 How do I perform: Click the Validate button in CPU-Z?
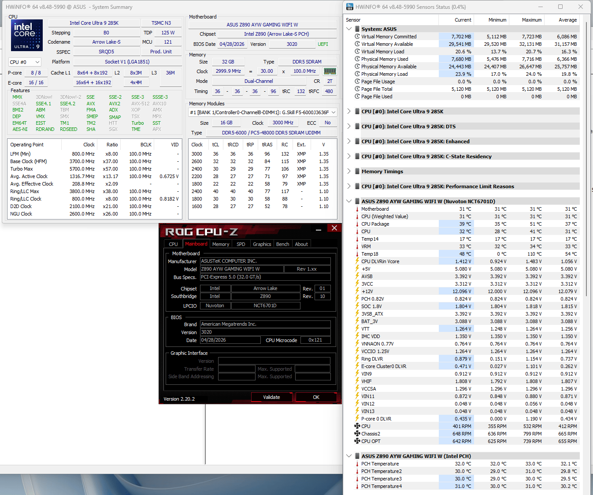coord(271,397)
